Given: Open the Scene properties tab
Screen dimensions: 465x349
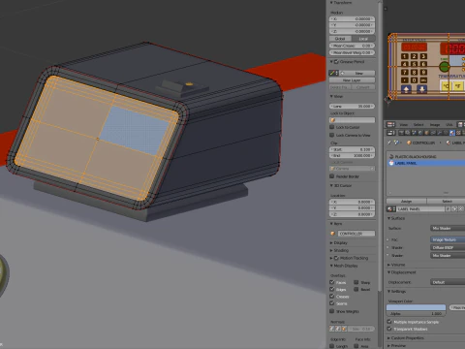Looking at the screenshot, I should (x=414, y=133).
